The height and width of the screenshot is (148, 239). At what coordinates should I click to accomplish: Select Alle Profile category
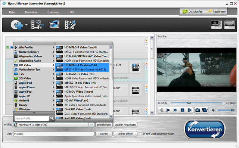pyautogui.click(x=34, y=47)
